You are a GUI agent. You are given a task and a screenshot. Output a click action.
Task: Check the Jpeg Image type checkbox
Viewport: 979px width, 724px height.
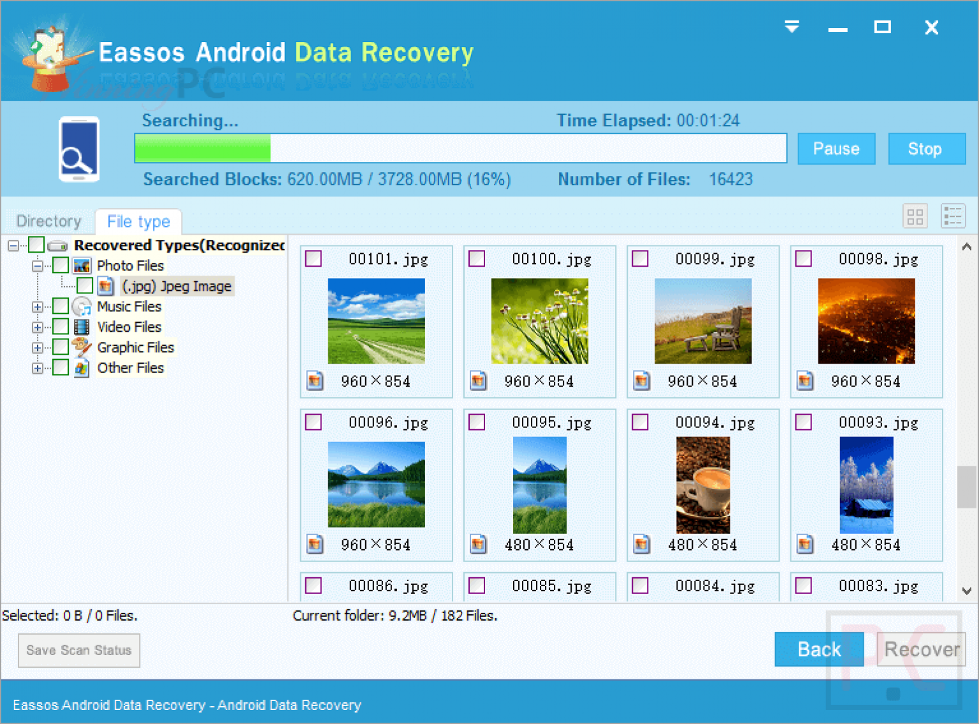click(x=85, y=286)
